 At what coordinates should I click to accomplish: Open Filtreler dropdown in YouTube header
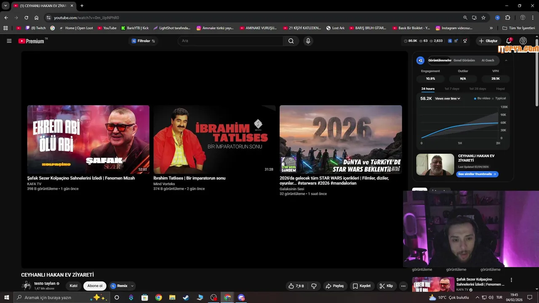pyautogui.click(x=143, y=41)
